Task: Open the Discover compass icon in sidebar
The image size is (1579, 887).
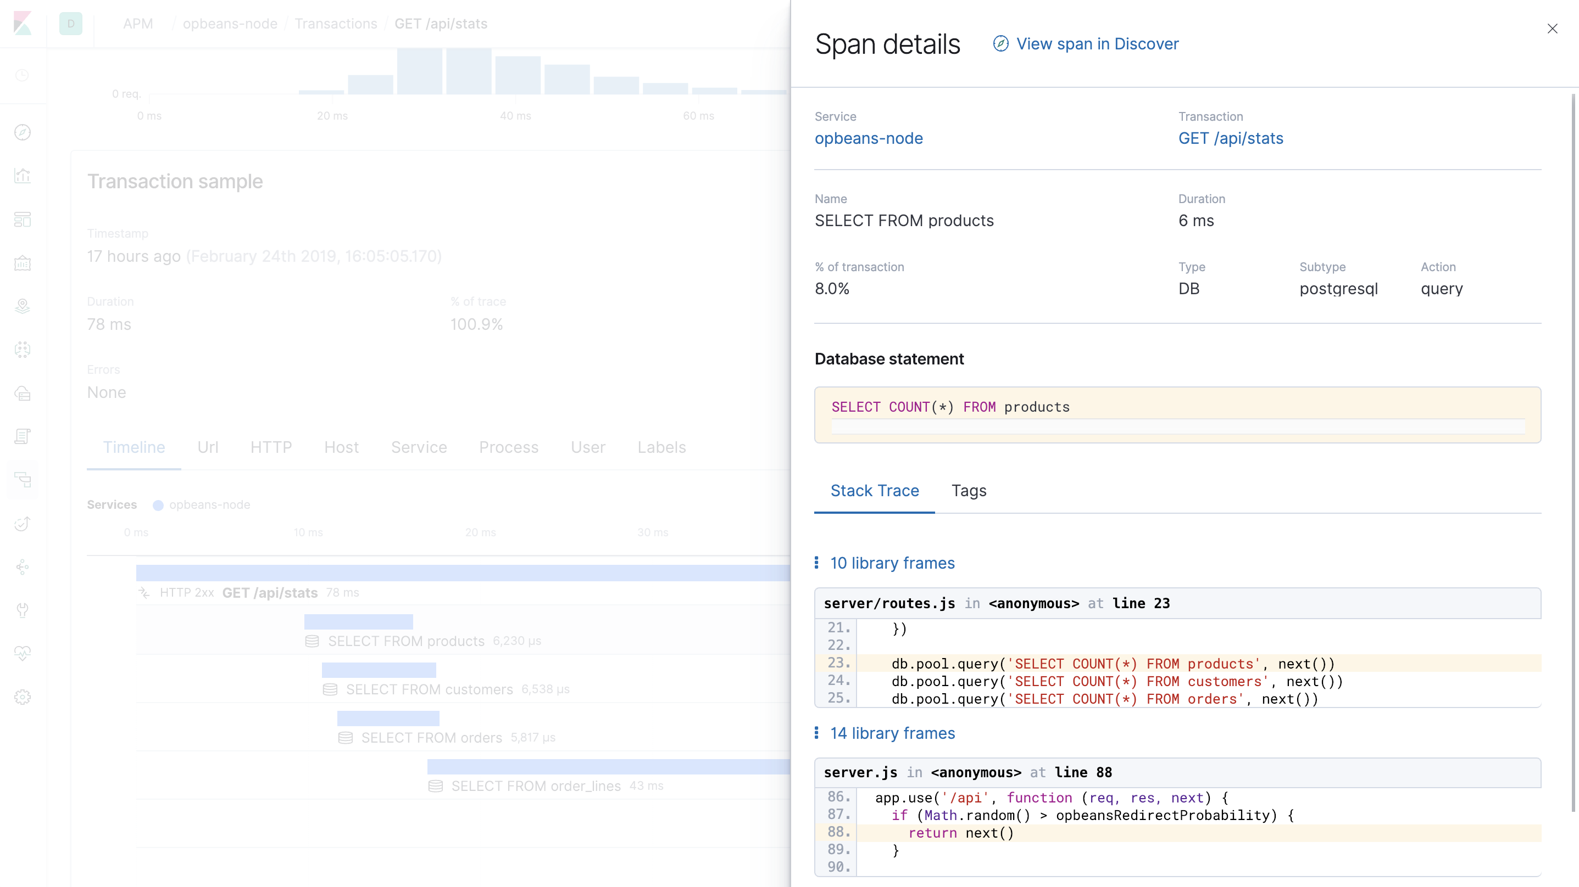Action: pos(23,132)
